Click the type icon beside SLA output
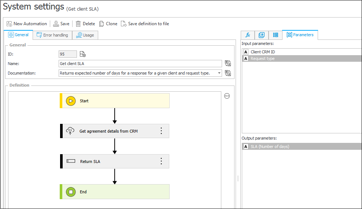362x209 pixels. point(245,147)
